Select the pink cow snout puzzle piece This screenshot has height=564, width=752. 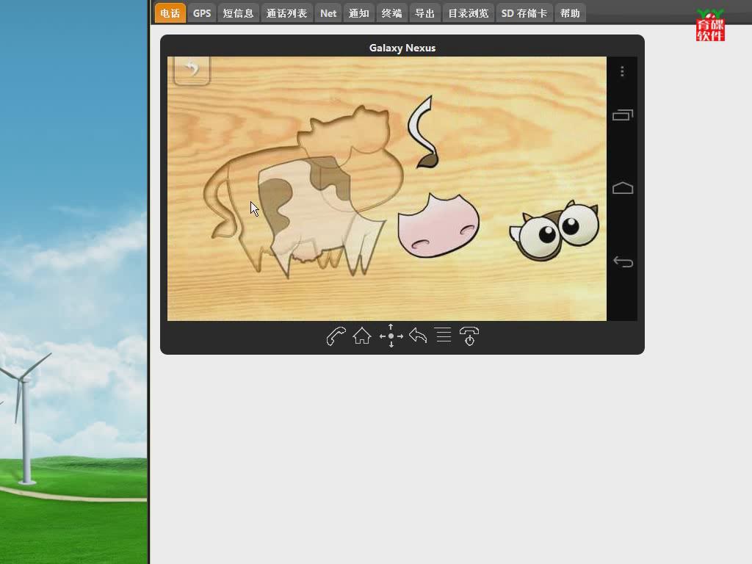[x=438, y=225]
